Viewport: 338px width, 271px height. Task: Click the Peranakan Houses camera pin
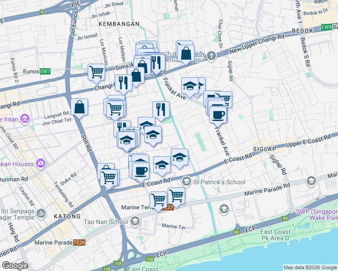pyautogui.click(x=41, y=164)
